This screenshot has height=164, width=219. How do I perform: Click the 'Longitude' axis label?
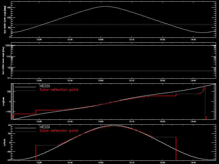pos(4,101)
